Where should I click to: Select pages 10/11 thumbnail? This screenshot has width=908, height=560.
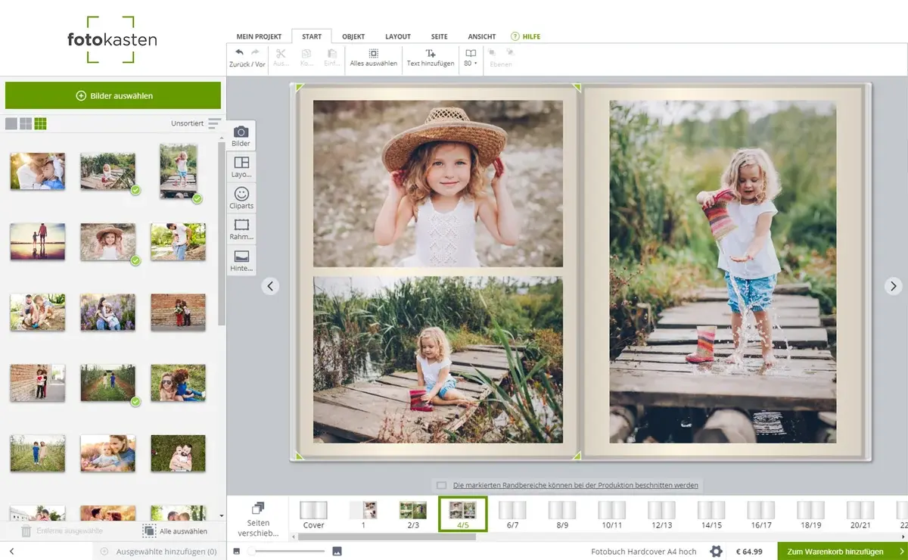click(x=611, y=515)
